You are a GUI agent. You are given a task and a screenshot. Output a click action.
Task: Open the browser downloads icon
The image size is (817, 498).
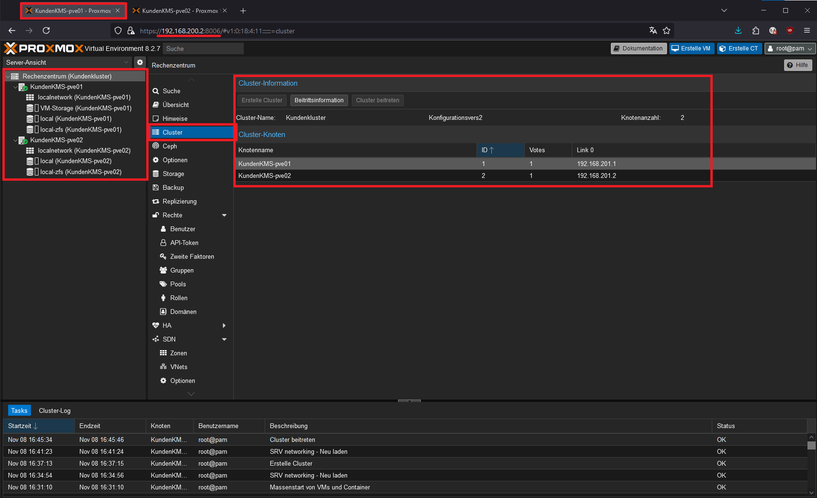point(738,30)
